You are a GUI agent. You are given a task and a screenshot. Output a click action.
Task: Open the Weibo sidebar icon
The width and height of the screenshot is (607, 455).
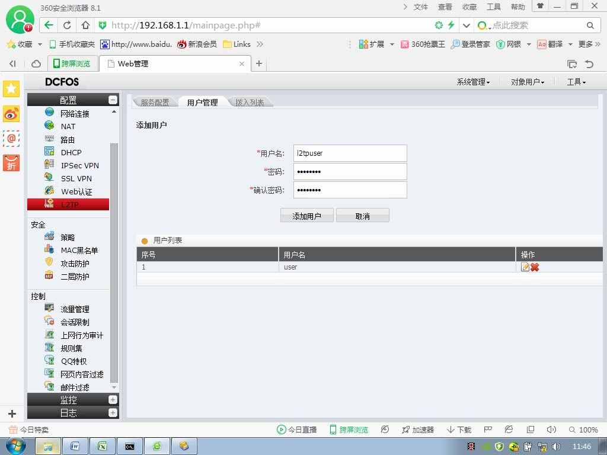[11, 114]
